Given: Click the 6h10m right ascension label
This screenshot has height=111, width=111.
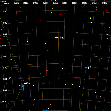Looking at the screenshot, I should pos(46,3).
